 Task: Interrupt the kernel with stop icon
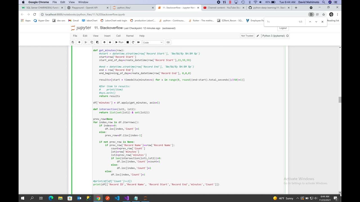point(127,42)
